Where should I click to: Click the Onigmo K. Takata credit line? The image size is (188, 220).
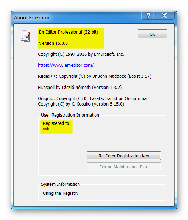click(92, 99)
